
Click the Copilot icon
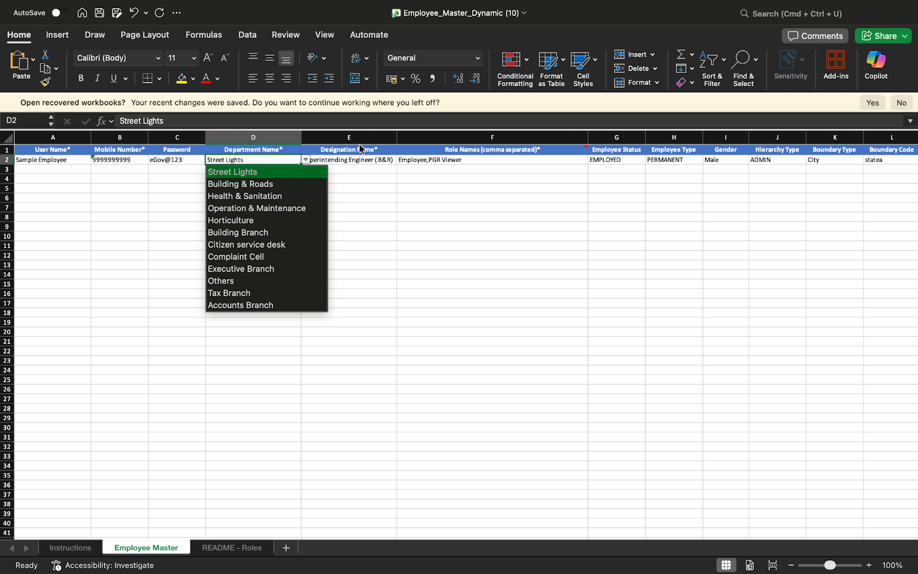pos(876,60)
